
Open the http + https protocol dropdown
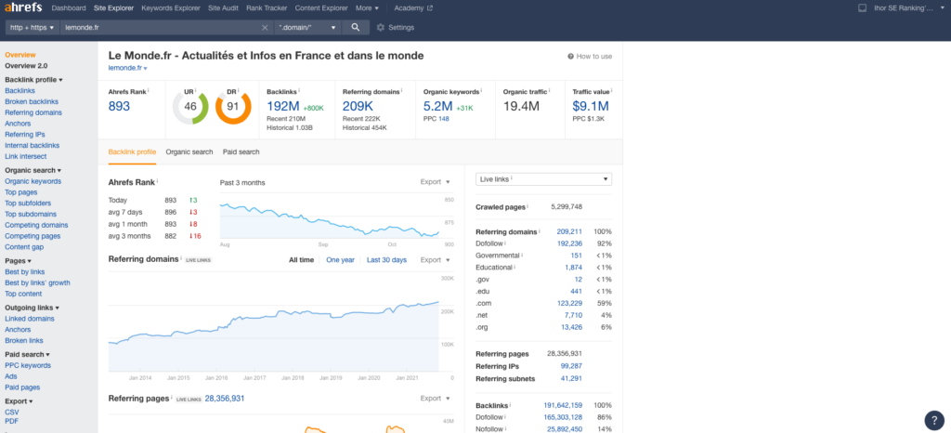coord(33,27)
